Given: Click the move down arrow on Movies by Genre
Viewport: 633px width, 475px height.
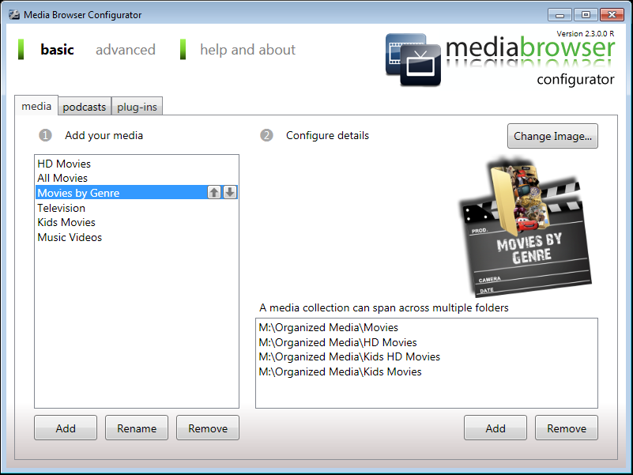Looking at the screenshot, I should tap(229, 193).
